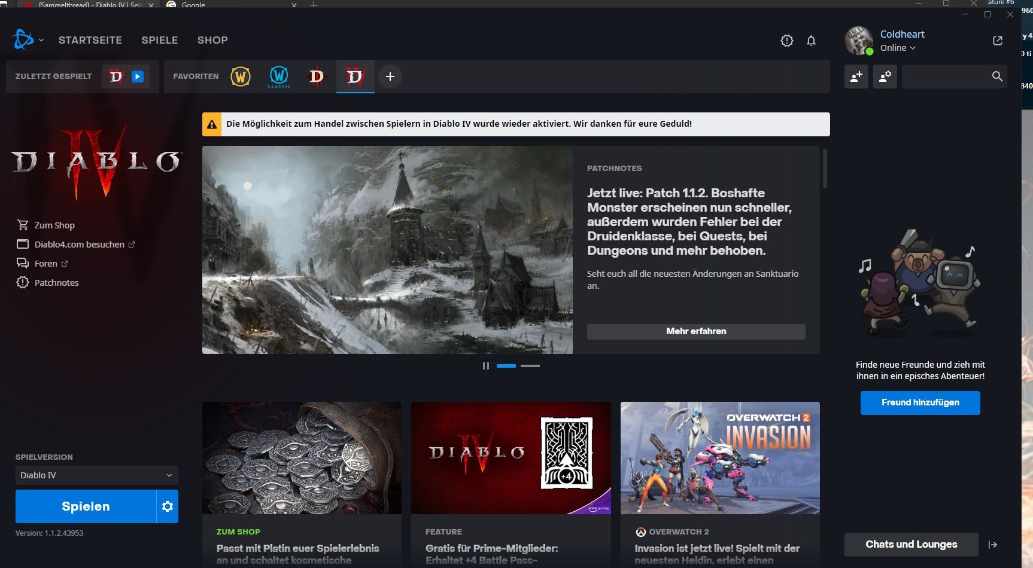
Task: Click the friend management gear-person icon
Action: point(885,77)
